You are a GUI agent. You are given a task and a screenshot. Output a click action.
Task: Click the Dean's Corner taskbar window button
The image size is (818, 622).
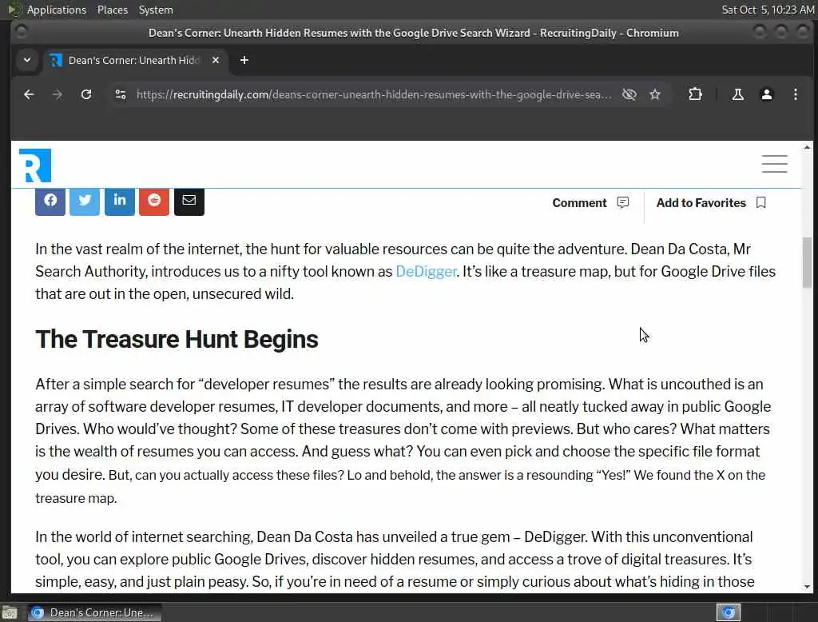pos(94,612)
